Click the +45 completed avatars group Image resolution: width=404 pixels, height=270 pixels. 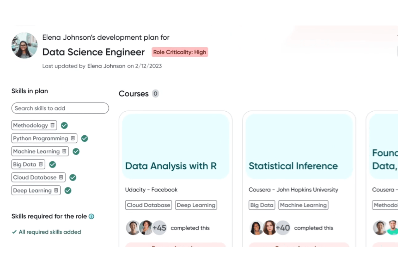[146, 228]
